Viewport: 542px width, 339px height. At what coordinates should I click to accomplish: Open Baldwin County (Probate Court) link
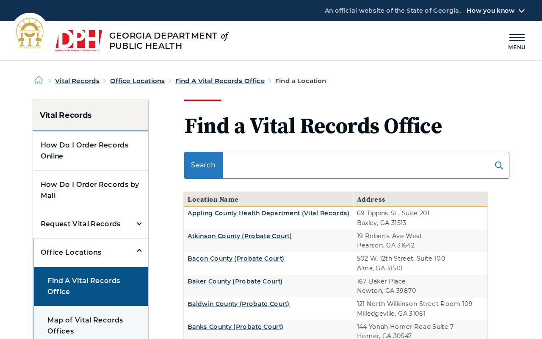[238, 304]
